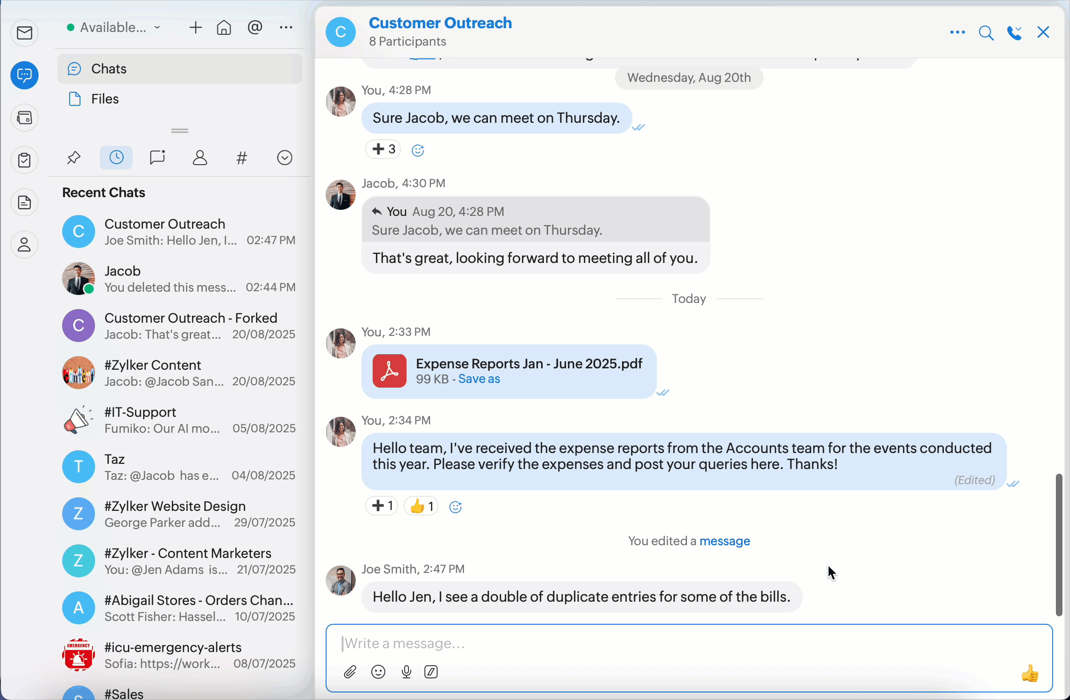This screenshot has width=1070, height=700.
Task: Open search in this conversation
Action: (x=986, y=32)
